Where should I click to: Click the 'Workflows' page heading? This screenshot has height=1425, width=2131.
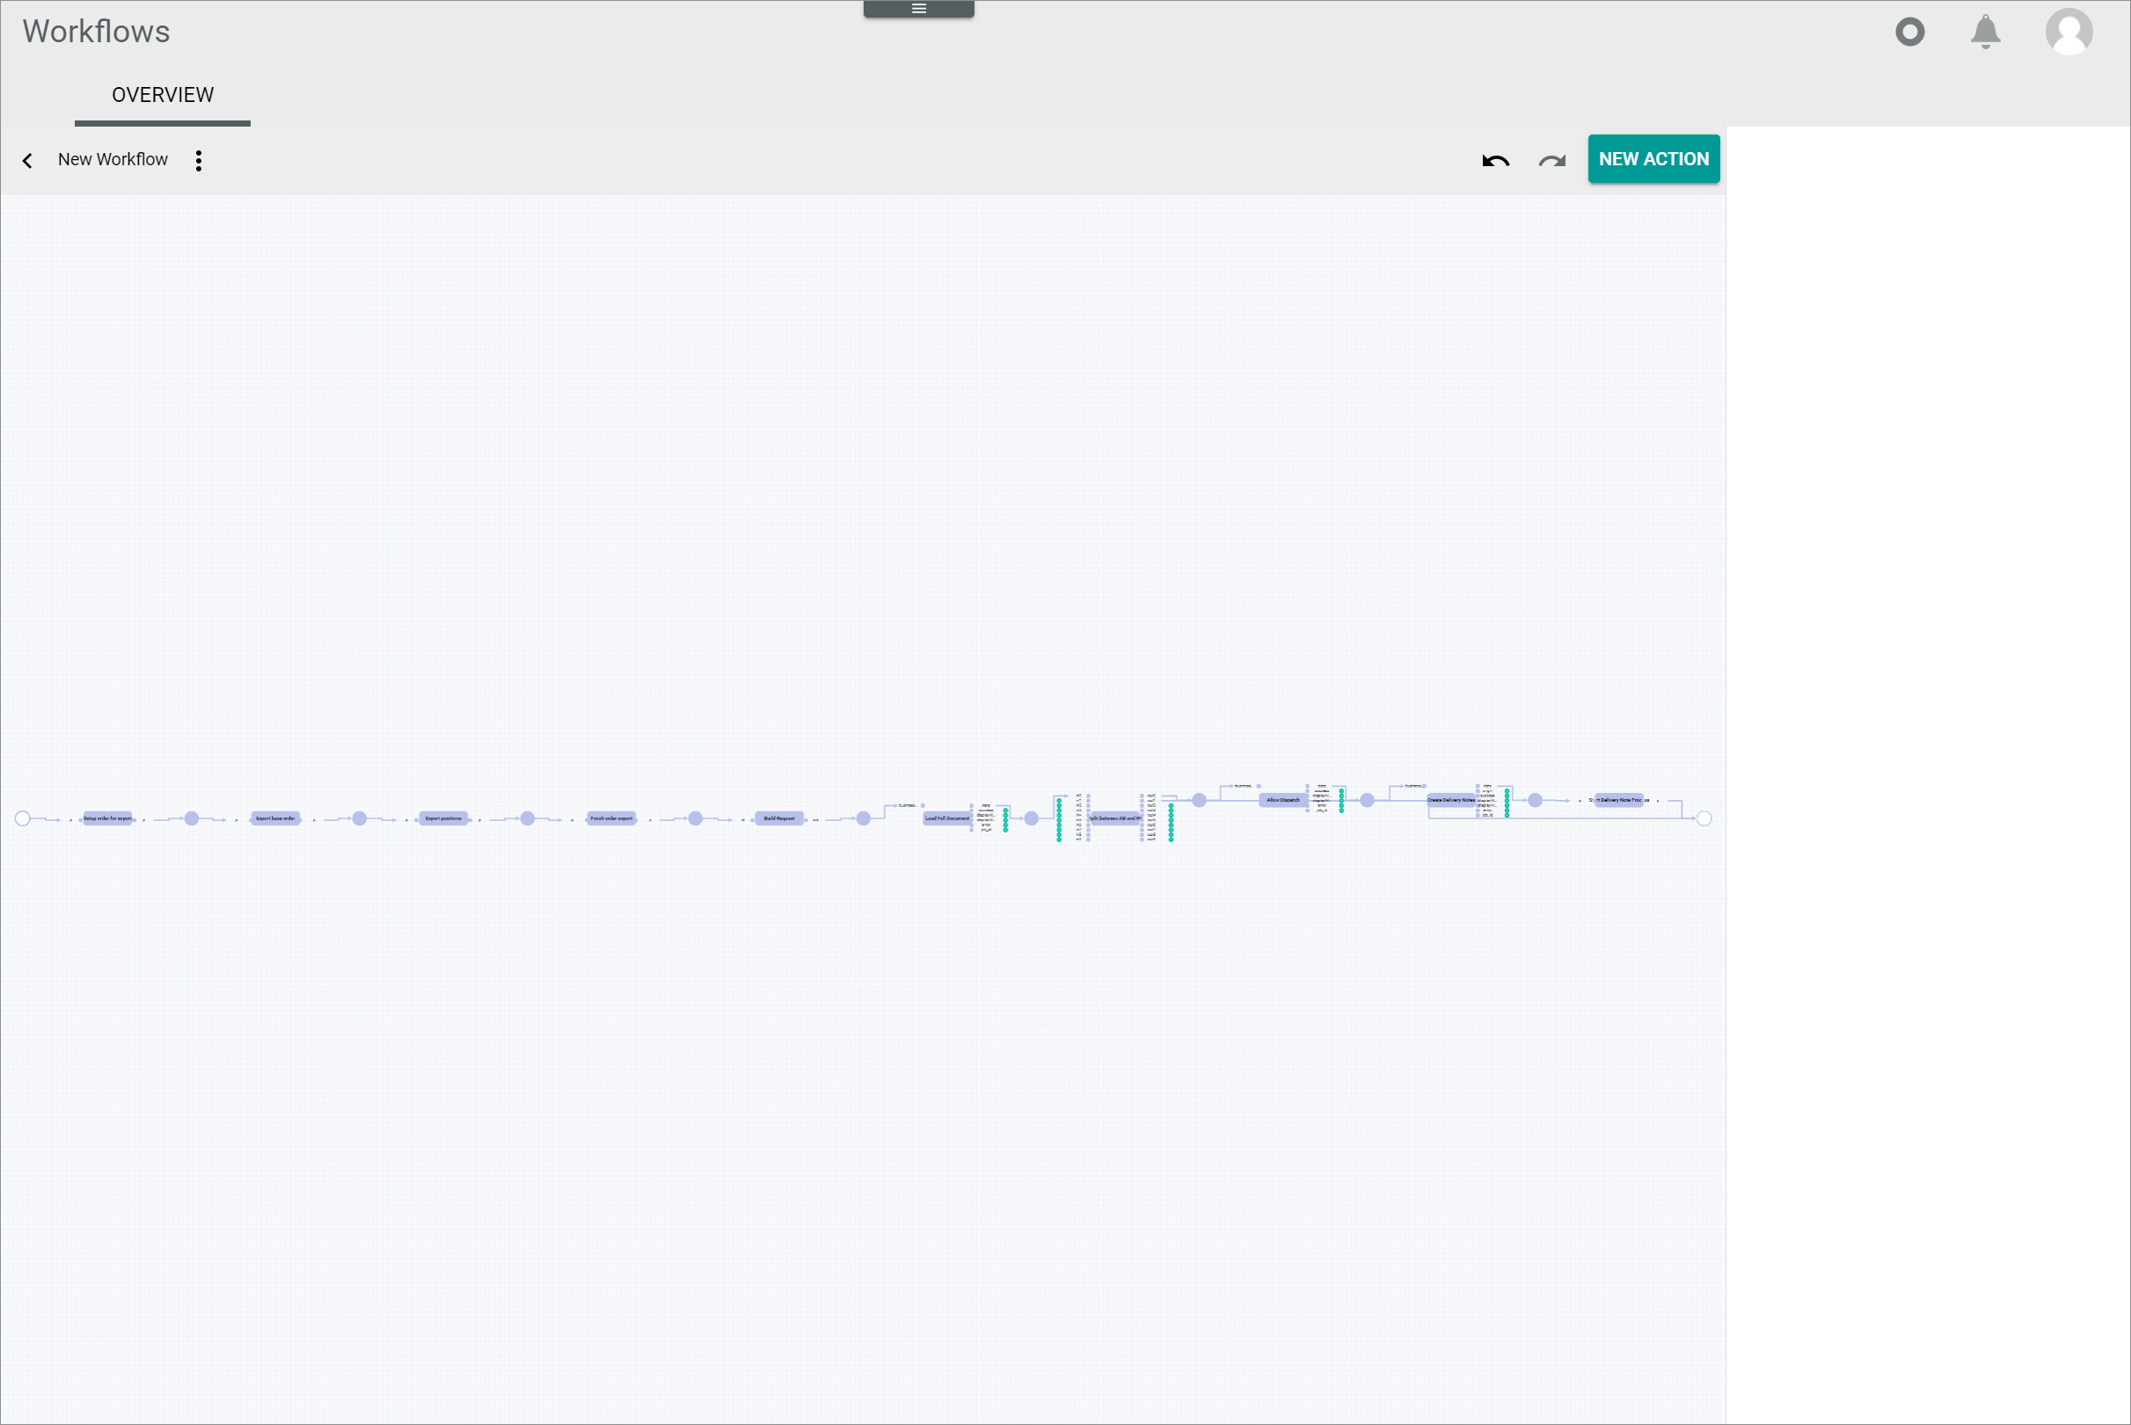97,32
